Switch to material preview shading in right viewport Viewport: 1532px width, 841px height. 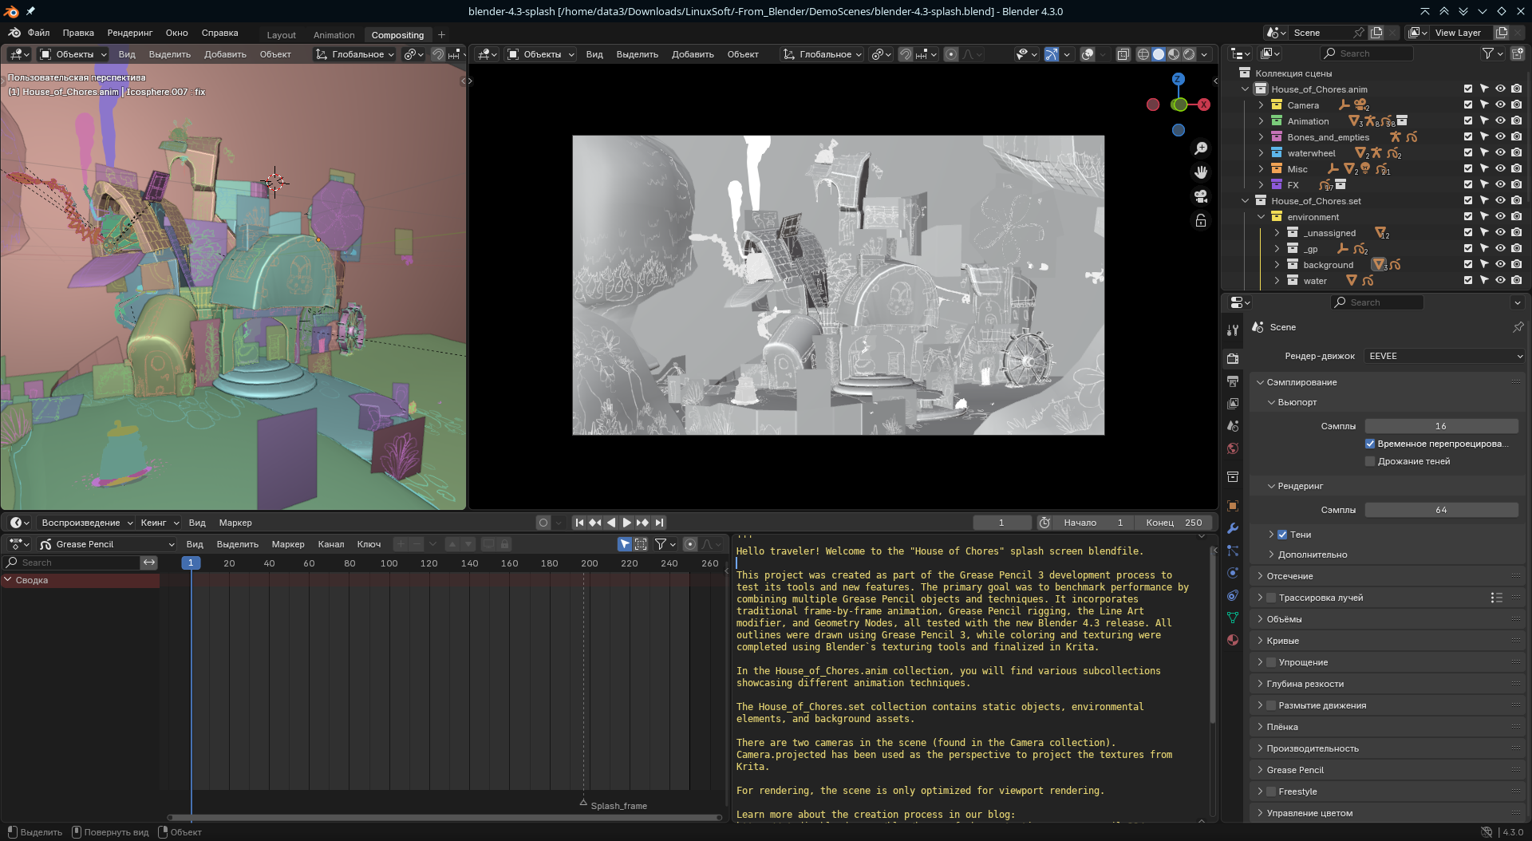pos(1174,54)
